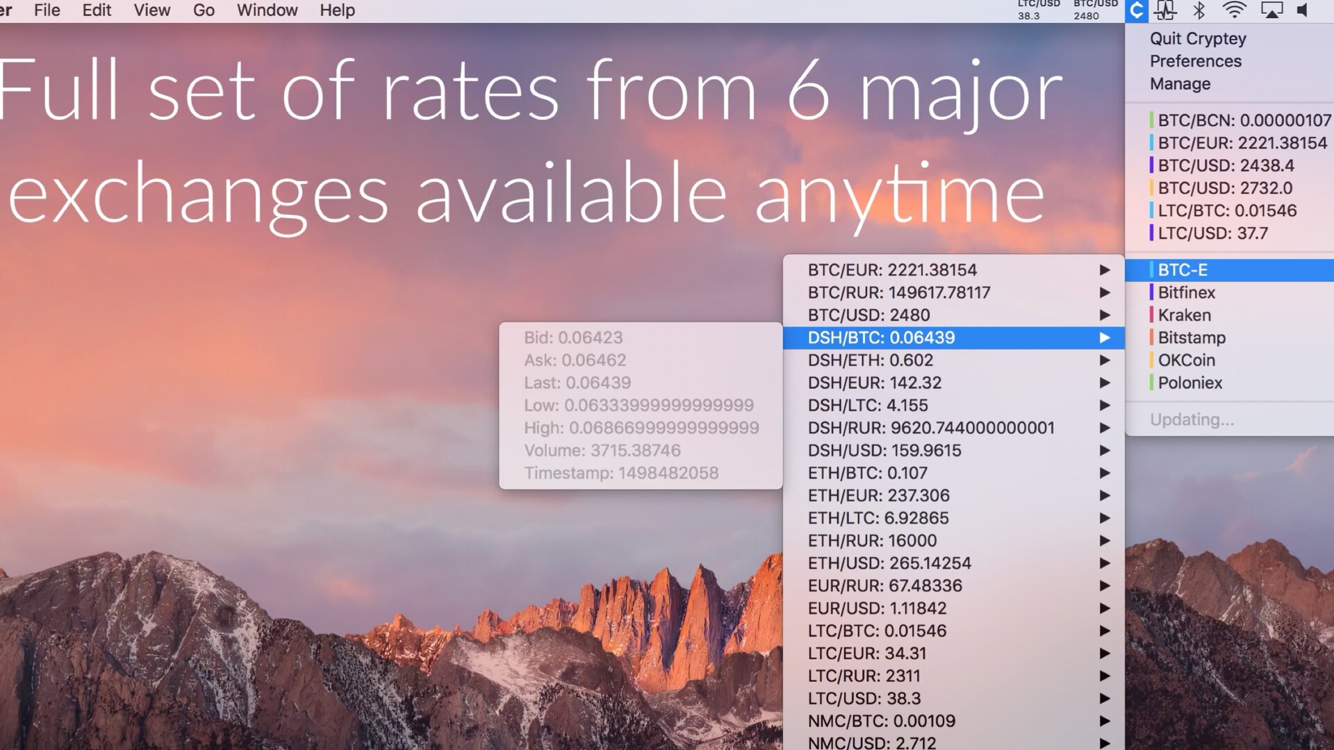The image size is (1334, 750).
Task: Select the NMC/BTC: 0.00109 row
Action: pos(953,722)
